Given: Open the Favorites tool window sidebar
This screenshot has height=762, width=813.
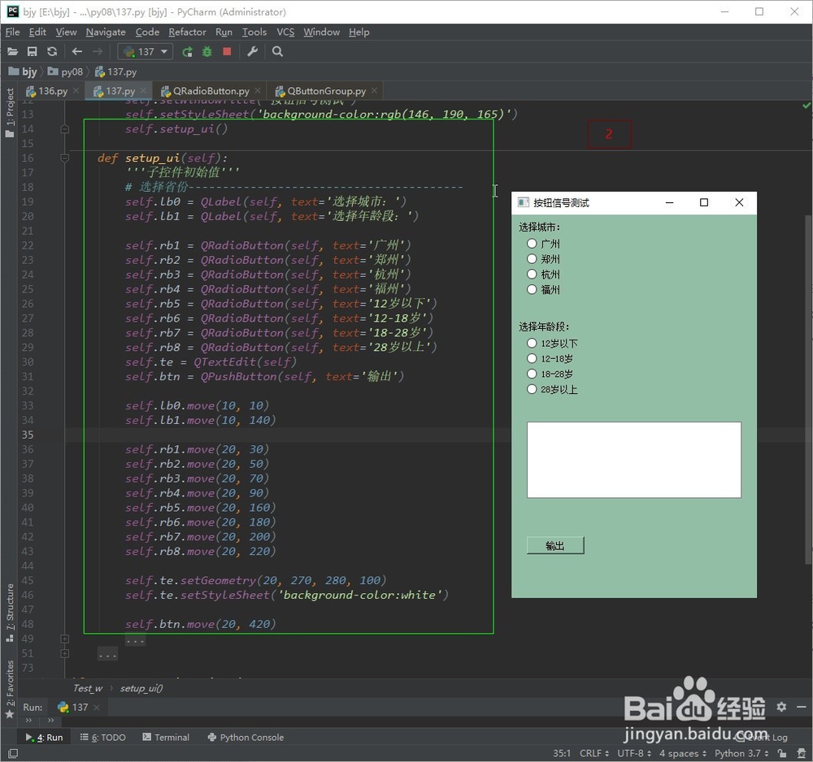Looking at the screenshot, I should [x=10, y=689].
